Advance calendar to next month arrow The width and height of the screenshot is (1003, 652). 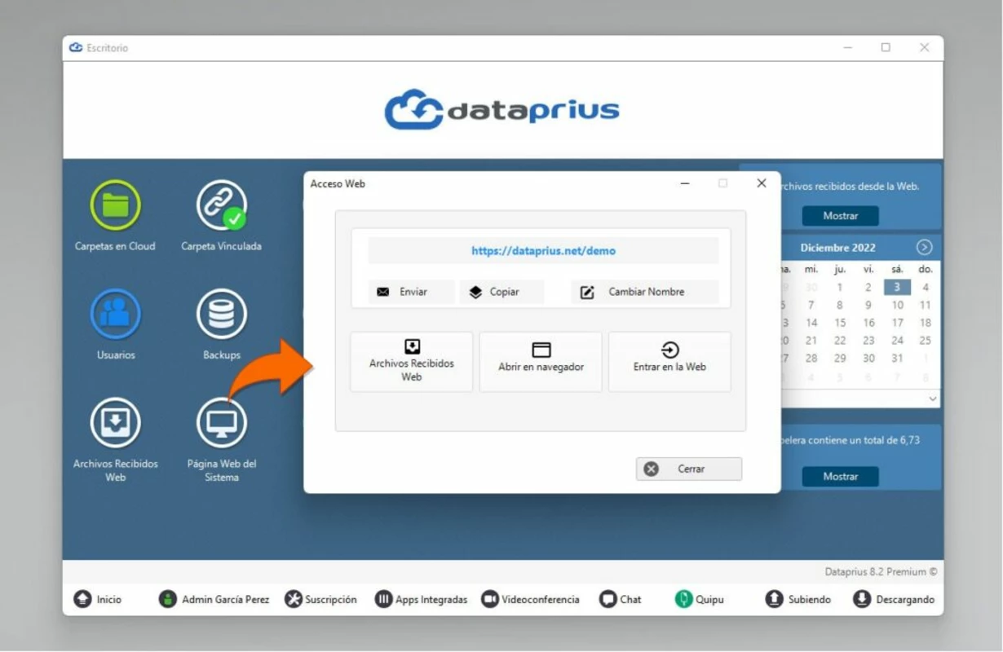[x=924, y=247]
